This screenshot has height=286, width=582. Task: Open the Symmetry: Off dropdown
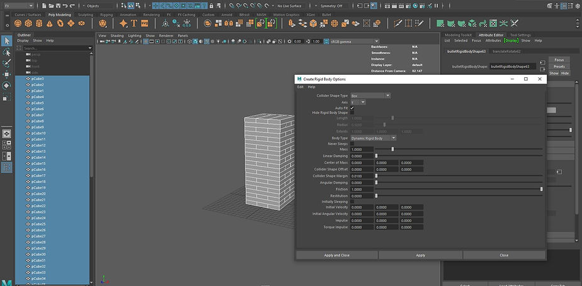[332, 6]
